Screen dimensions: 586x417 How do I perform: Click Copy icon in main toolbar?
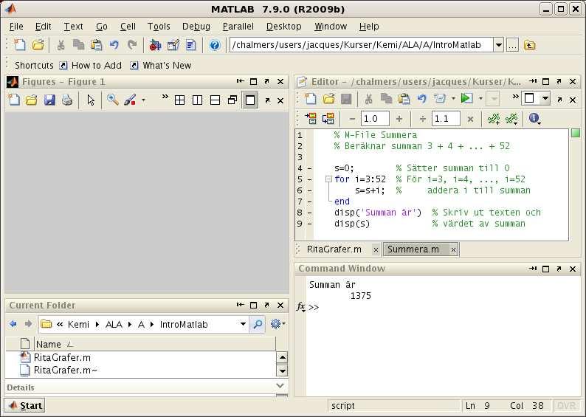point(78,45)
